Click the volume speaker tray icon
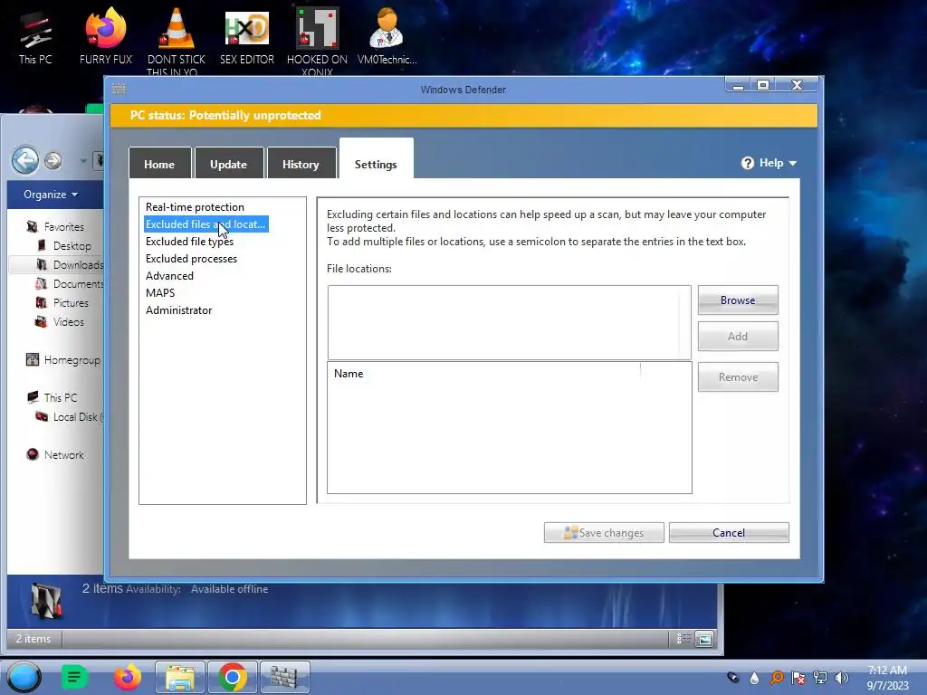 (841, 677)
